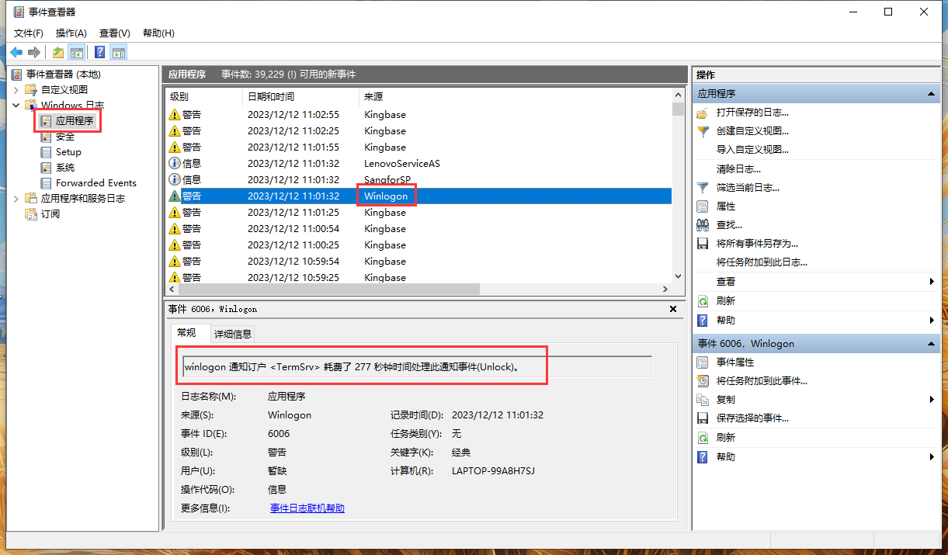Click the copy icon beside 复制
Screen dimensions: 948x555
[x=703, y=400]
